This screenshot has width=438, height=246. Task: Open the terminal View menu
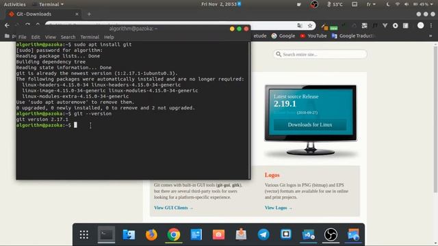pyautogui.click(x=51, y=37)
